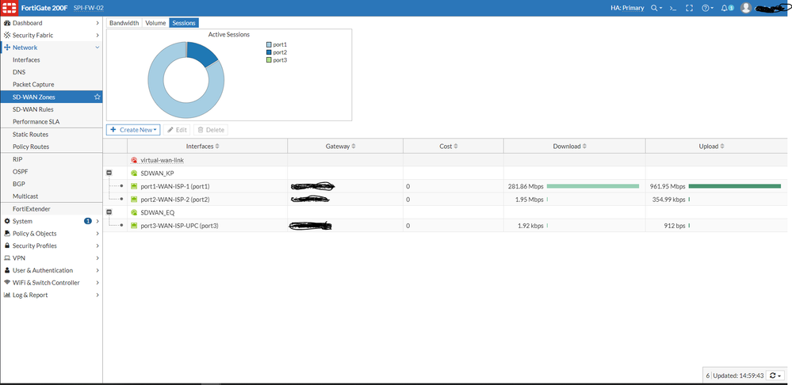Expand the Policy & Objects menu

[x=98, y=234]
